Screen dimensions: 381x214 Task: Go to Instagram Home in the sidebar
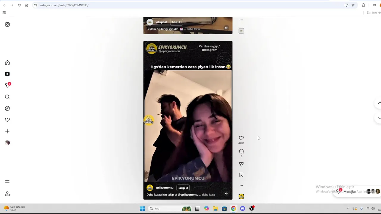[x=7, y=63]
